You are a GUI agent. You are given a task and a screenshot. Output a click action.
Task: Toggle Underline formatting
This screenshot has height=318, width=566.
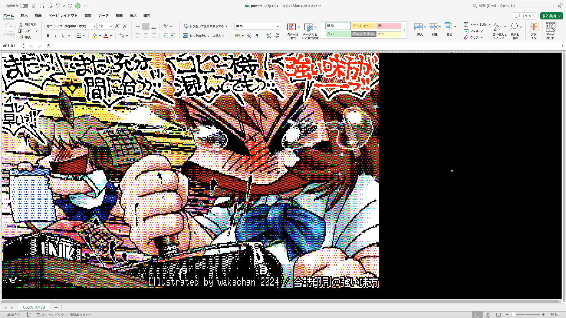coord(63,36)
